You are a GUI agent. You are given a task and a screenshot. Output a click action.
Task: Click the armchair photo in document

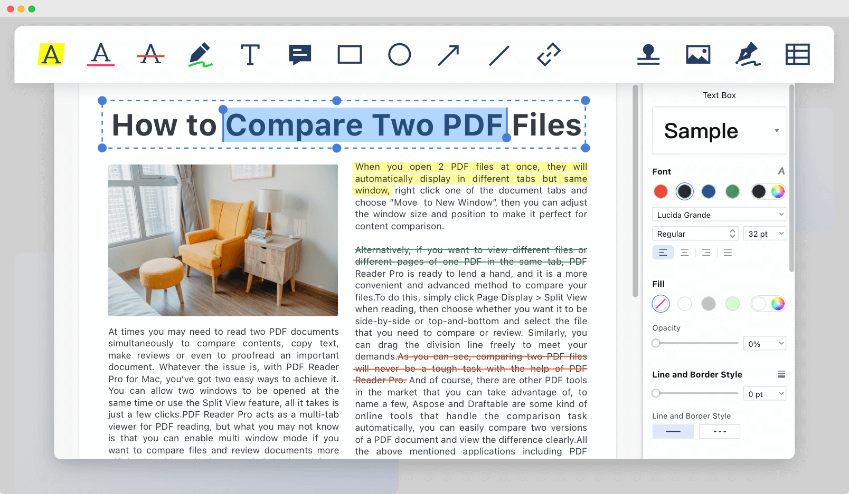[x=223, y=240]
